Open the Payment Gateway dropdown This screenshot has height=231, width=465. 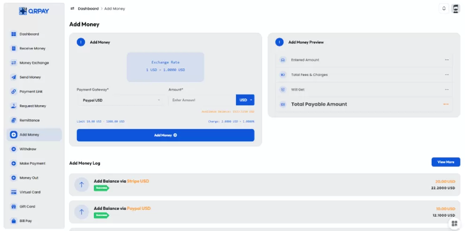coord(120,100)
